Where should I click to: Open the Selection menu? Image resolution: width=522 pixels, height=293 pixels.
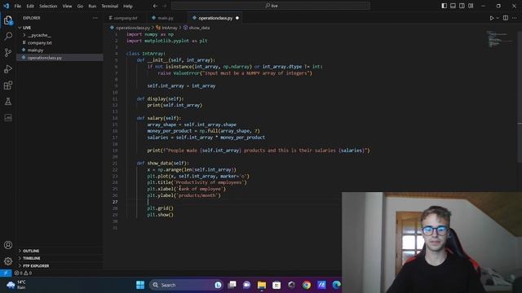coord(48,6)
